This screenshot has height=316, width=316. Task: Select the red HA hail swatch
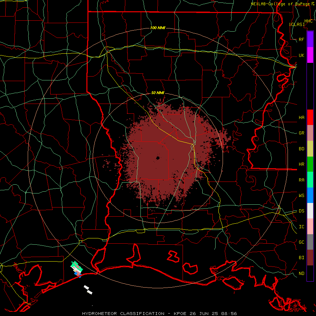pos(310,117)
